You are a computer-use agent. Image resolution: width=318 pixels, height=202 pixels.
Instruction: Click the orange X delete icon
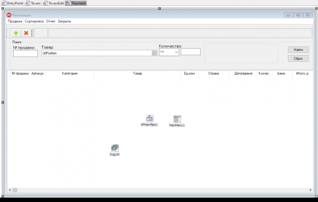[26, 33]
